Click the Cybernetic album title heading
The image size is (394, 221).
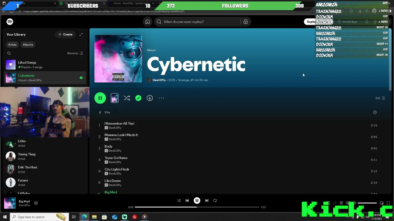196,65
